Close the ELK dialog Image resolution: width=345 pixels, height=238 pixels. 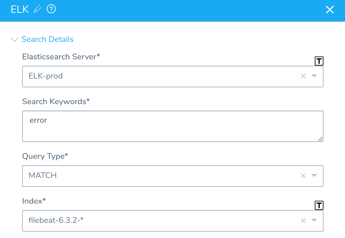tap(330, 10)
